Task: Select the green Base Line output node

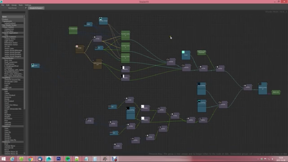Action: (x=276, y=92)
